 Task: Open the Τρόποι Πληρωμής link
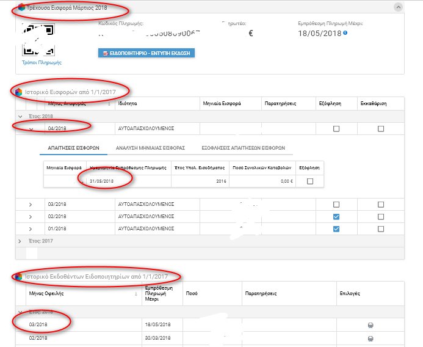click(42, 62)
